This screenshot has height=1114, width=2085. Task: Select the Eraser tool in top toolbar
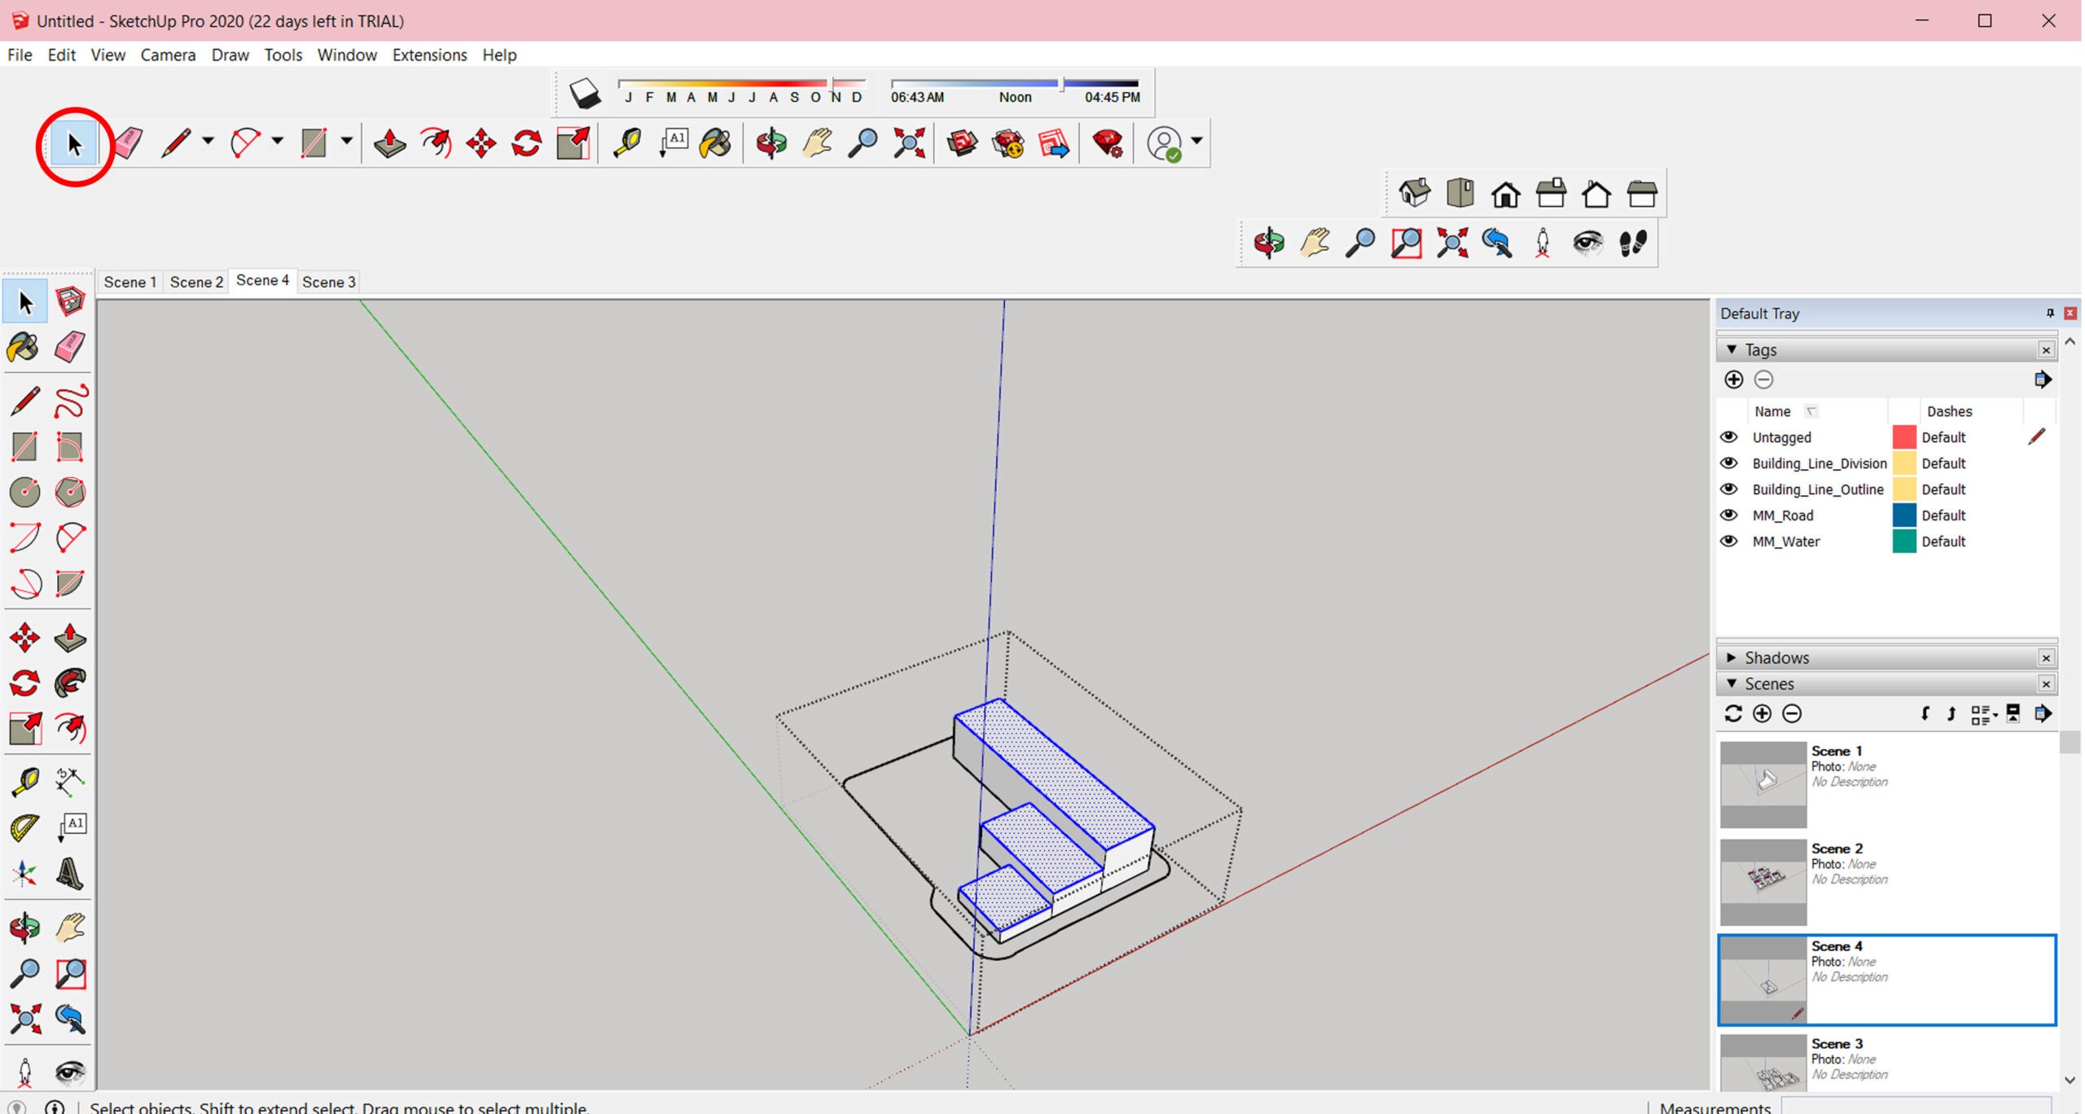[x=127, y=143]
